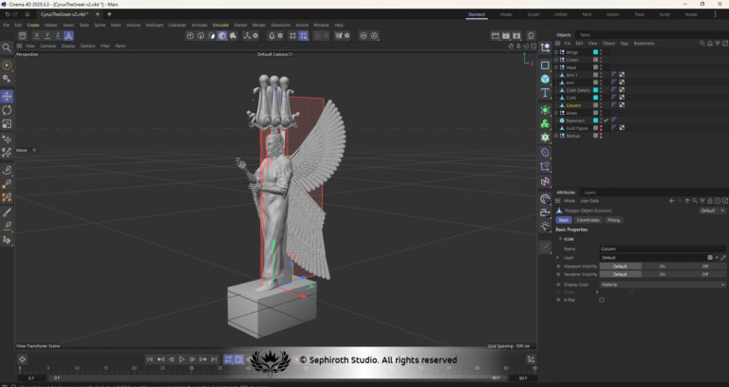Toggle the X axis lock

[x=37, y=36]
